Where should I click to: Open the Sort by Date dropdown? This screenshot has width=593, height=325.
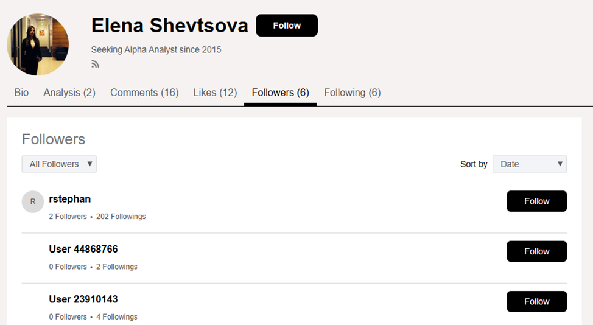529,164
